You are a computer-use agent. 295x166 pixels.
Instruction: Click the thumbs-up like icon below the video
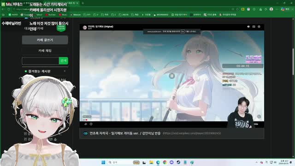[86, 124]
